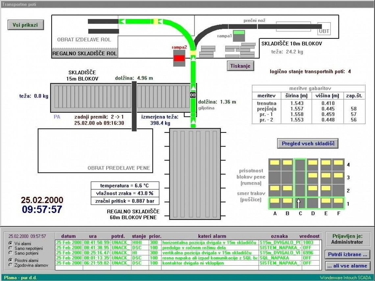The width and height of the screenshot is (375, 281).
Task: Click the yellow block in cell D3
Action: tap(312, 175)
